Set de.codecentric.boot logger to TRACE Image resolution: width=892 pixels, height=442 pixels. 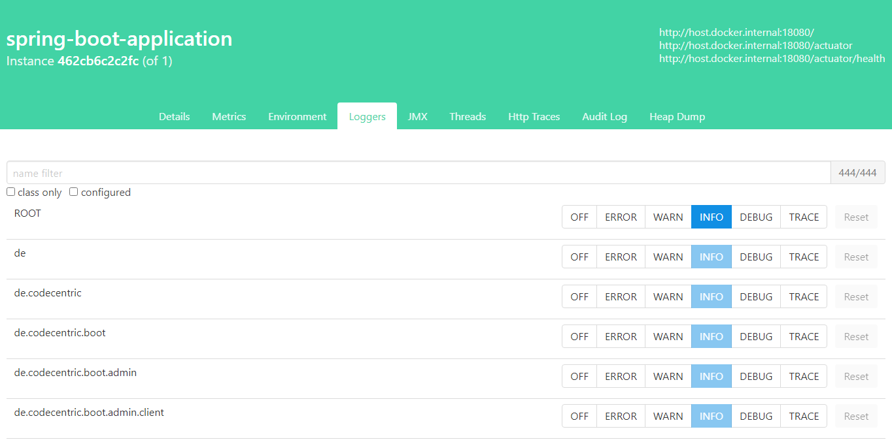pos(804,336)
